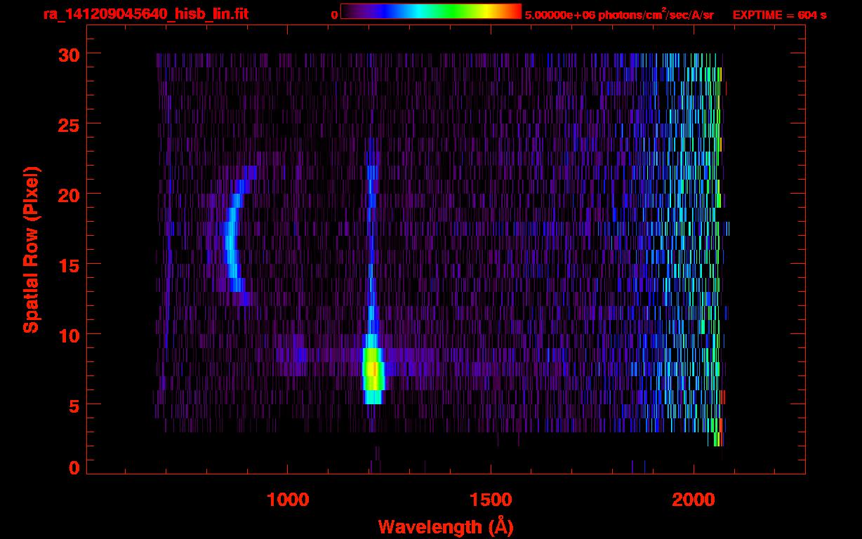The image size is (862, 539).
Task: Click the x-axis tick label 1000
Action: tap(288, 500)
